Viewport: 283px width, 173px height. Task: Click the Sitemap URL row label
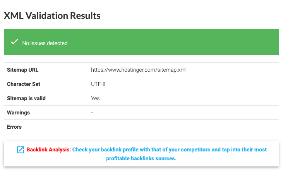tap(23, 70)
